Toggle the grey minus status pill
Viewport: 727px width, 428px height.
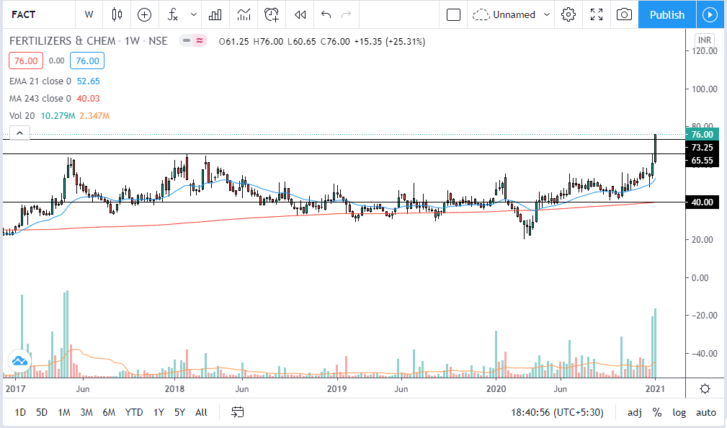(x=187, y=41)
